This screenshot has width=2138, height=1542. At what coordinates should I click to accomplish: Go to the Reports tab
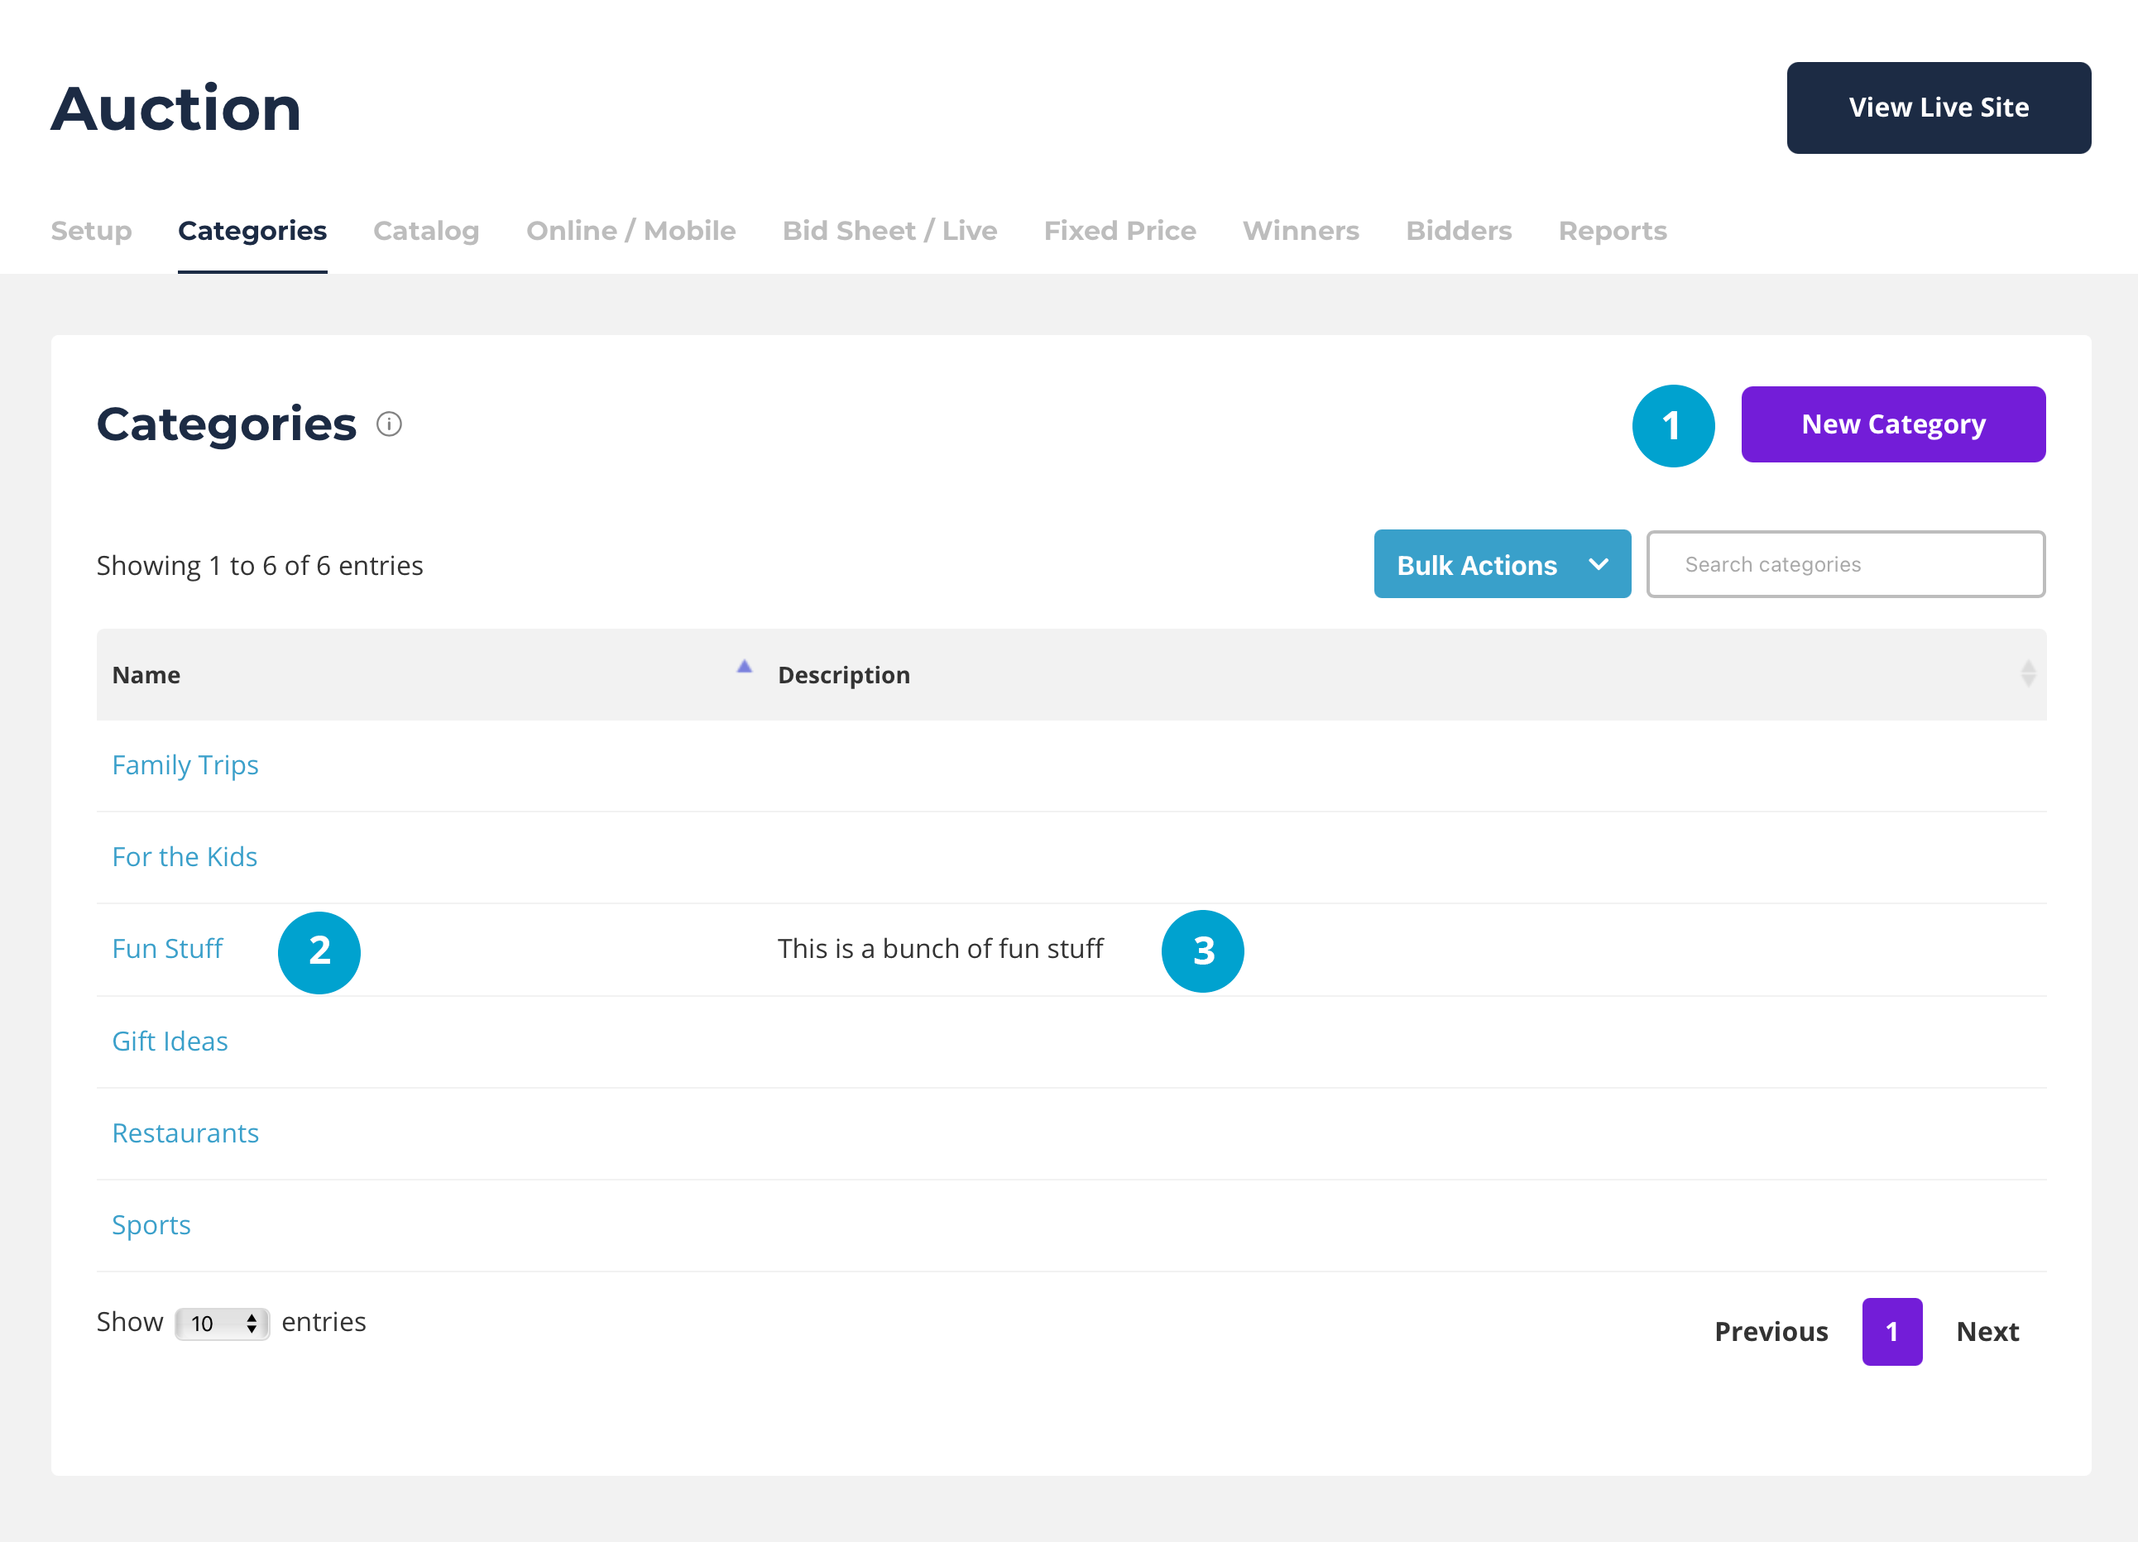(1612, 231)
